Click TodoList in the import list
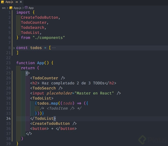This screenshot has height=146, width=168. [x=30, y=33]
